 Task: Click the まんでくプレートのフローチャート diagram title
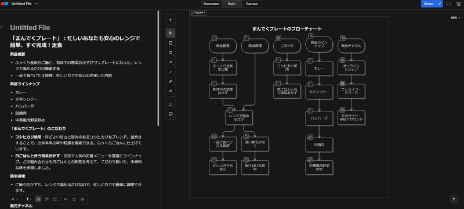pyautogui.click(x=287, y=28)
